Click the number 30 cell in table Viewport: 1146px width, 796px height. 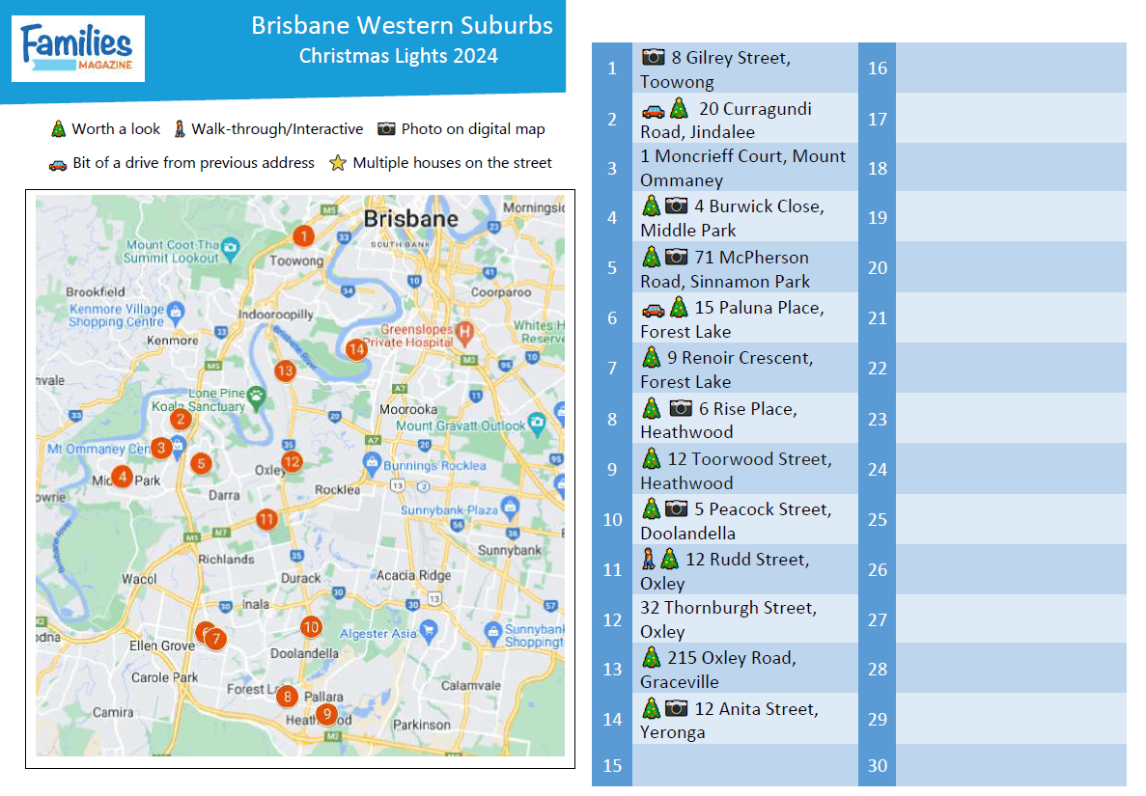[877, 765]
